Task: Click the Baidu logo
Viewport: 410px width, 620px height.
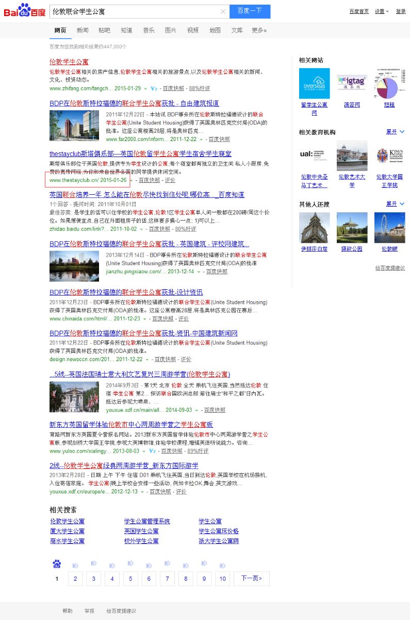Action: (25, 10)
